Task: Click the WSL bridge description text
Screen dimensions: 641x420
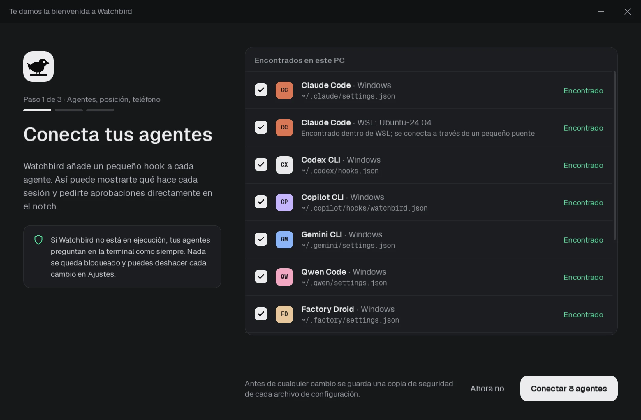Action: click(x=418, y=134)
